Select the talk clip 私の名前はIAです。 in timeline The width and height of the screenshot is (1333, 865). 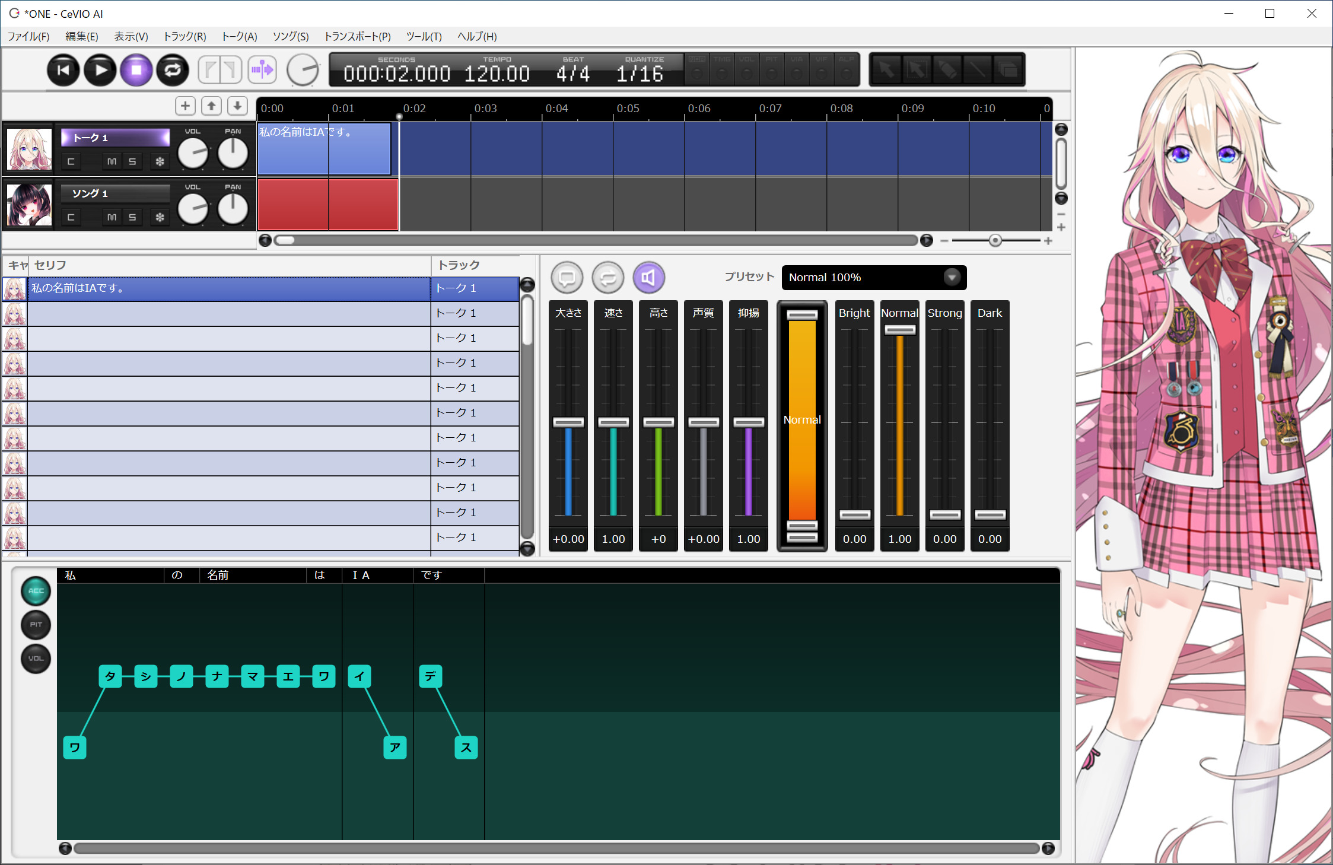point(324,148)
